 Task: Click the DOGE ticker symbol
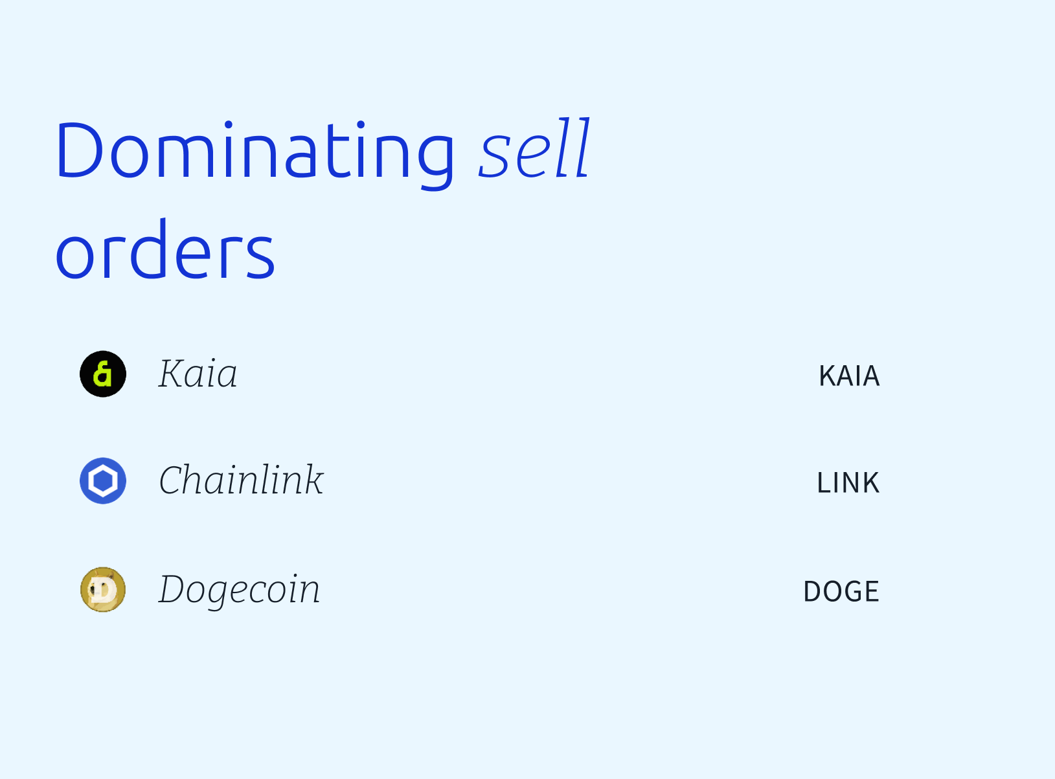point(841,592)
